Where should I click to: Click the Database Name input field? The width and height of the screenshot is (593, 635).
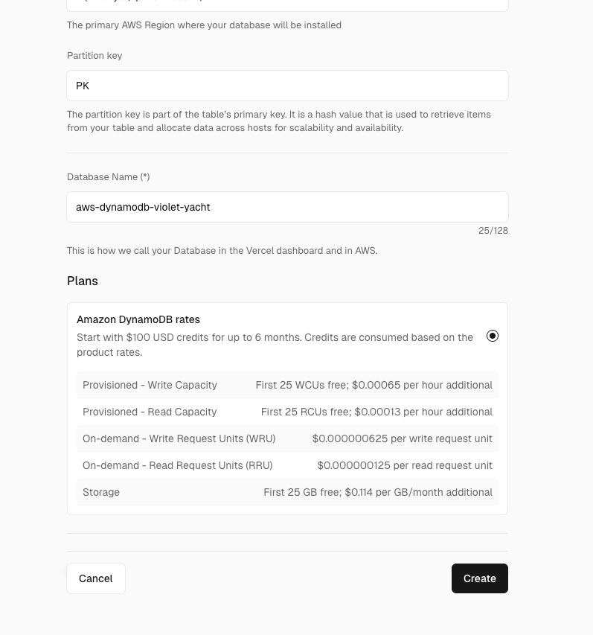[287, 207]
